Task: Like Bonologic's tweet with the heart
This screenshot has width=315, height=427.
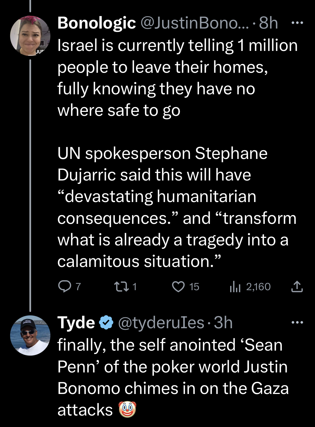Action: (178, 287)
